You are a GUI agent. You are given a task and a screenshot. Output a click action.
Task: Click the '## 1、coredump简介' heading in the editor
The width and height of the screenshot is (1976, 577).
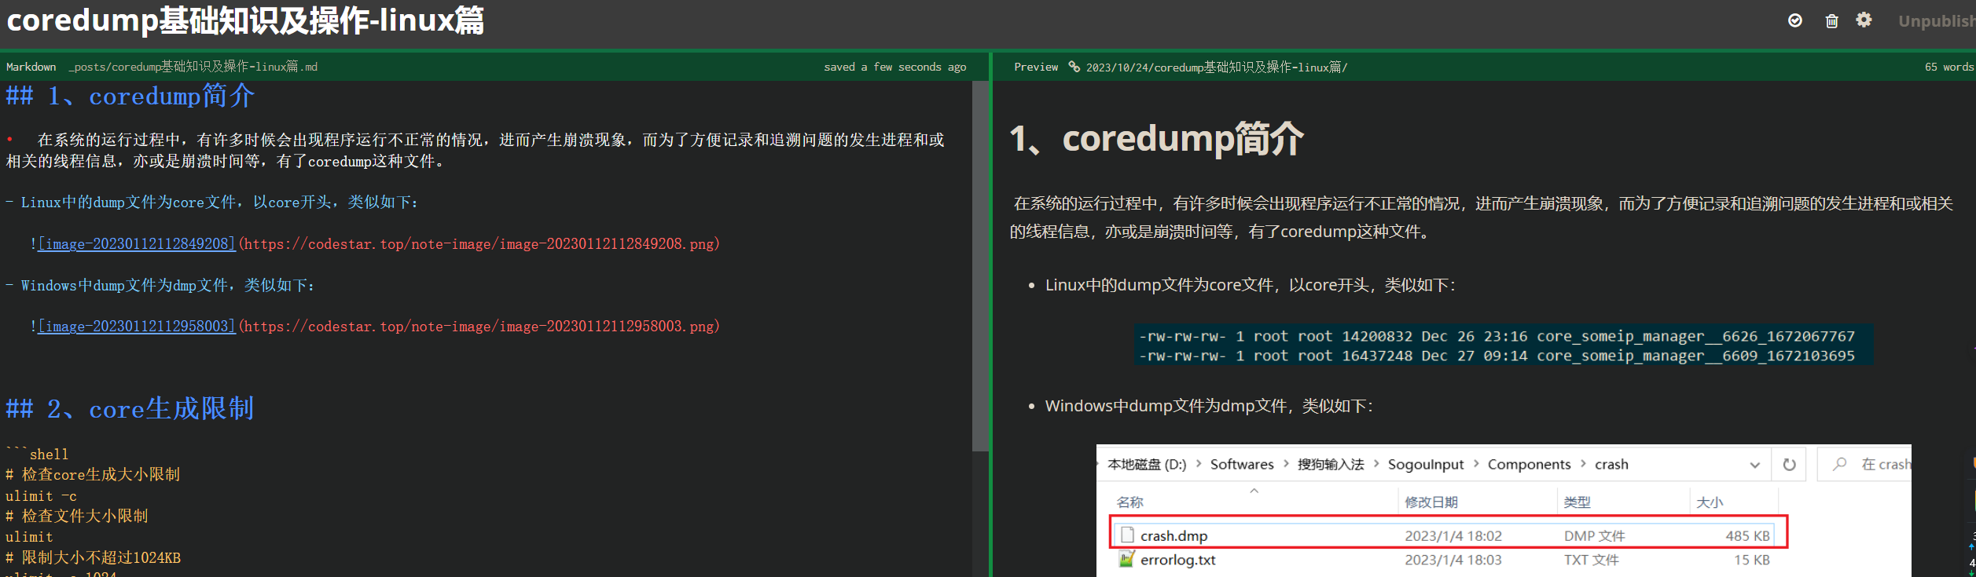[x=130, y=97]
